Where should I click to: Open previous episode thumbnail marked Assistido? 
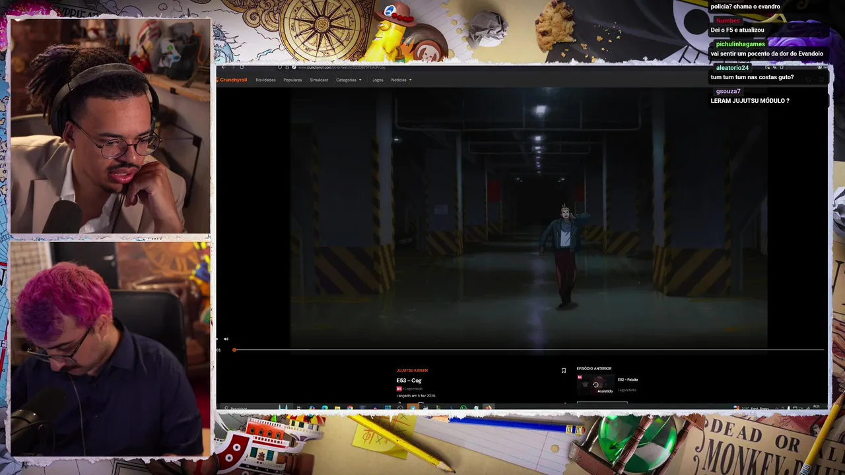[x=595, y=385]
